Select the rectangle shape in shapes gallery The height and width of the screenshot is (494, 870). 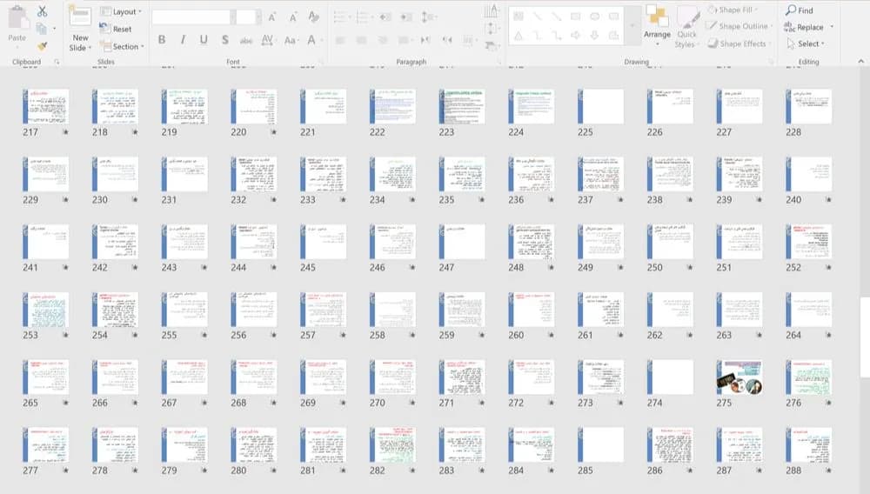576,17
